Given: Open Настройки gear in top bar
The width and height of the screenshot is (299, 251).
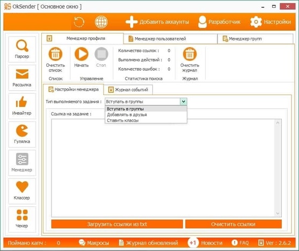Looking at the screenshot, I should coord(271,22).
